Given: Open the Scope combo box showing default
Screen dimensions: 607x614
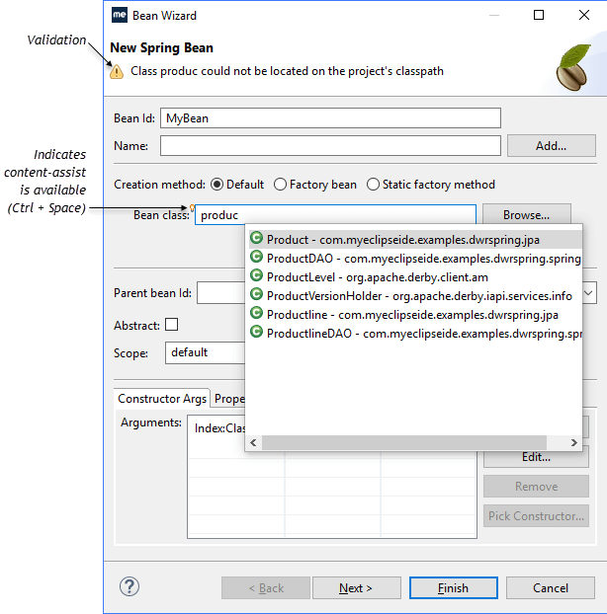Looking at the screenshot, I should point(205,352).
